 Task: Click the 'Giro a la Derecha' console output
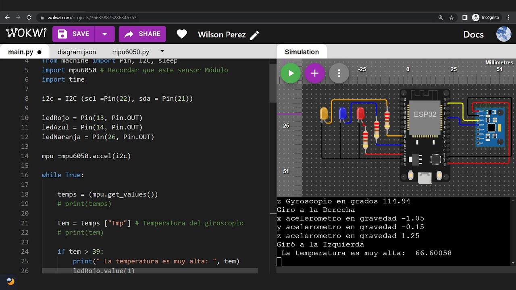pyautogui.click(x=316, y=210)
